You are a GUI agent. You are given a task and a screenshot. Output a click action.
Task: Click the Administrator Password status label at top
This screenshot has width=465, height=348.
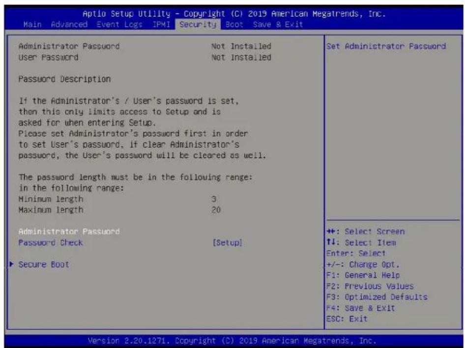tap(69, 46)
